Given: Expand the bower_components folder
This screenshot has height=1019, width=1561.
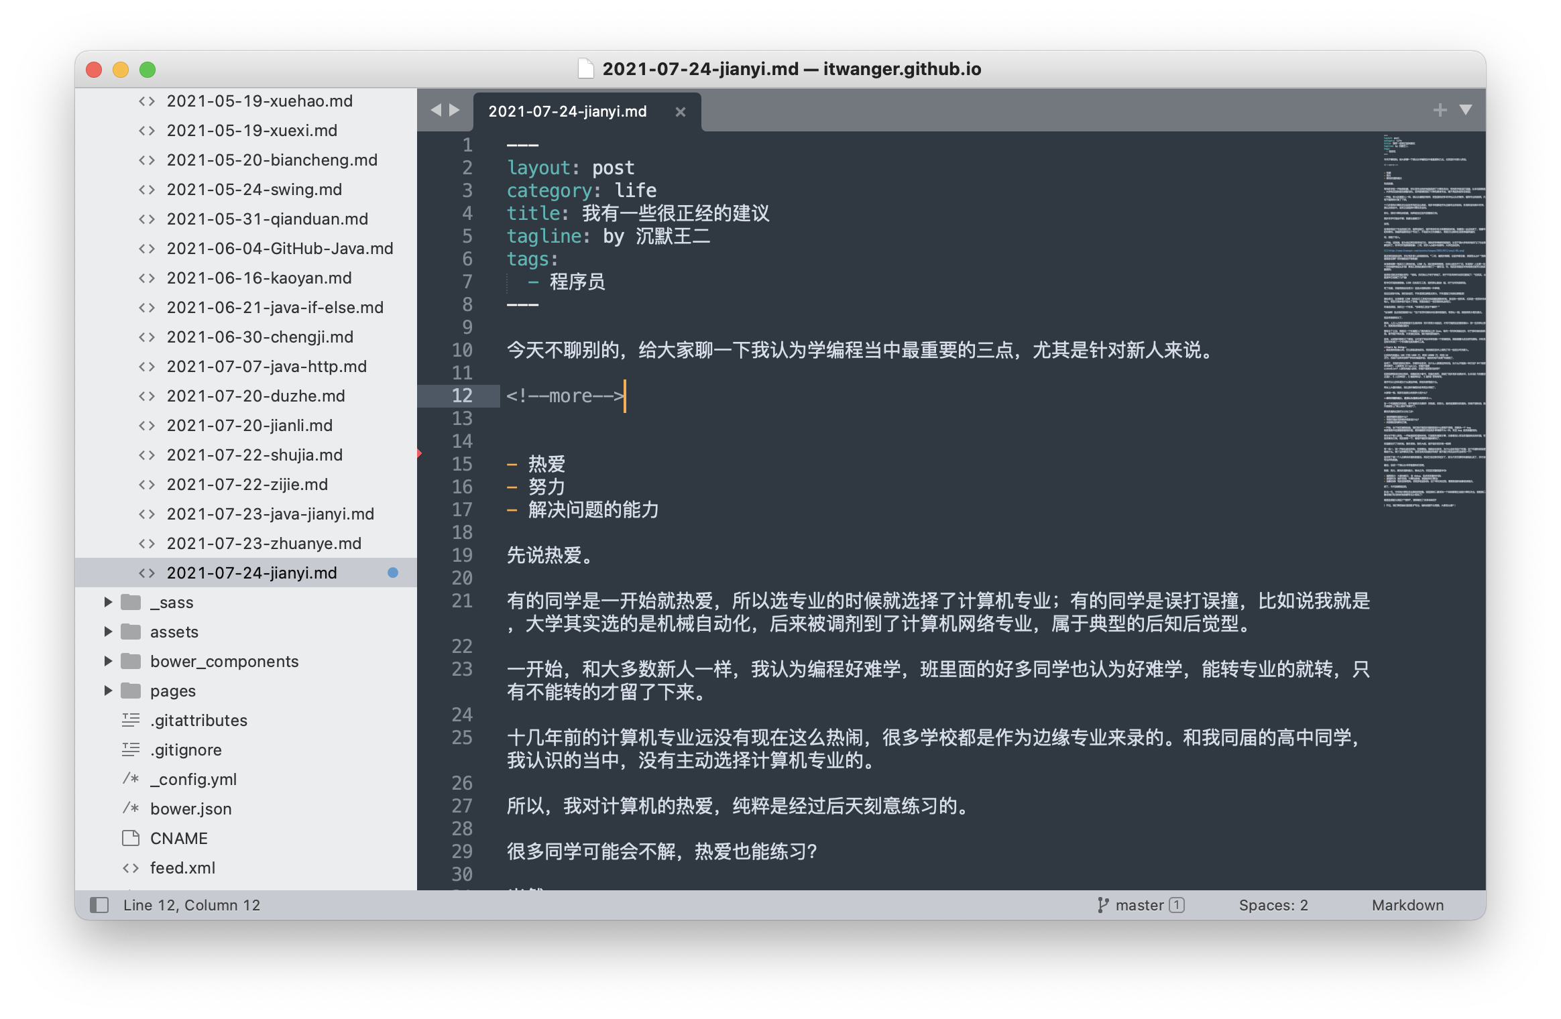Looking at the screenshot, I should [x=108, y=661].
